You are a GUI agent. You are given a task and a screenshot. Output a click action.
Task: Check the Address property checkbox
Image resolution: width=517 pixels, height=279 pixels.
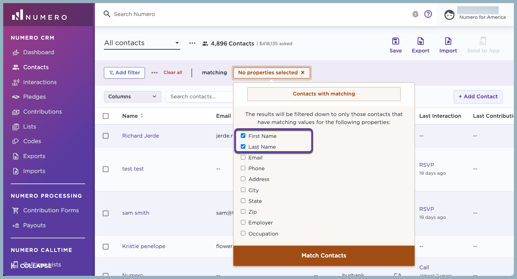[243, 179]
